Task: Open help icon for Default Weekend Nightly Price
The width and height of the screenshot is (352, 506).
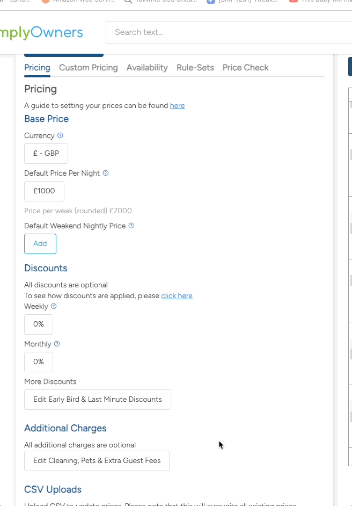Action: pos(131,226)
